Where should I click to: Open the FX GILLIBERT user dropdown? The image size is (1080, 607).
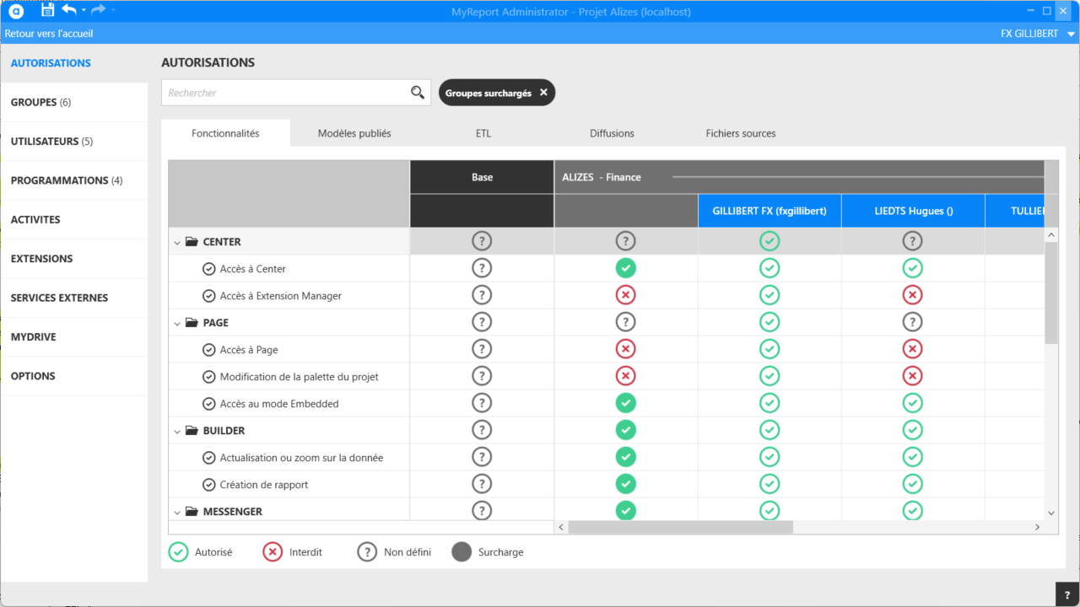(x=1037, y=34)
